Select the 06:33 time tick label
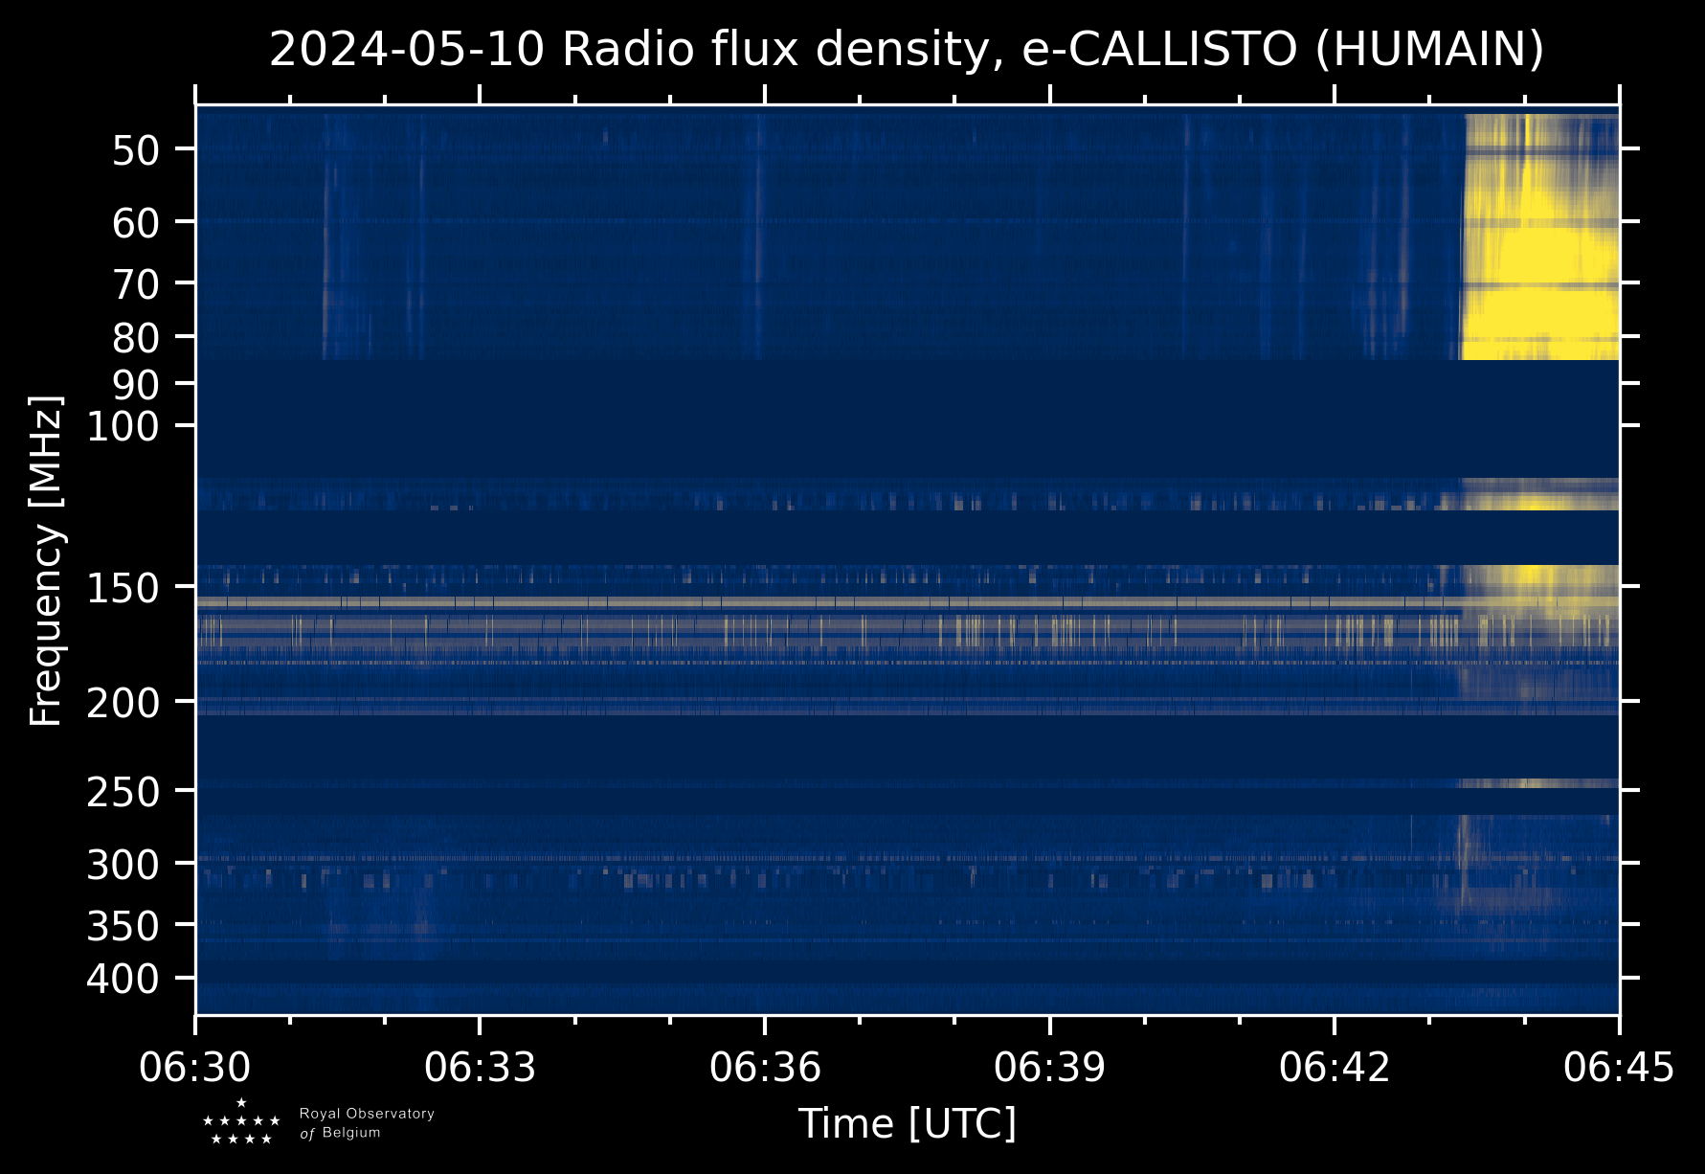The height and width of the screenshot is (1174, 1705). (480, 1067)
